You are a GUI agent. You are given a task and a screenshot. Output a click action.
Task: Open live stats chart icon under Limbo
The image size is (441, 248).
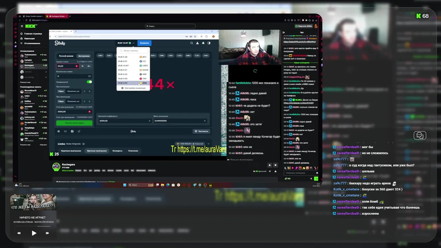click(72, 131)
